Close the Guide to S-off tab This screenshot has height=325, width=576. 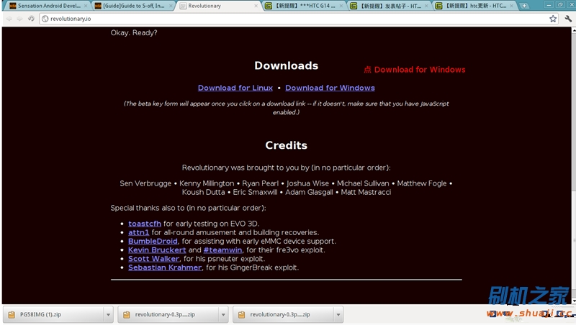171,6
